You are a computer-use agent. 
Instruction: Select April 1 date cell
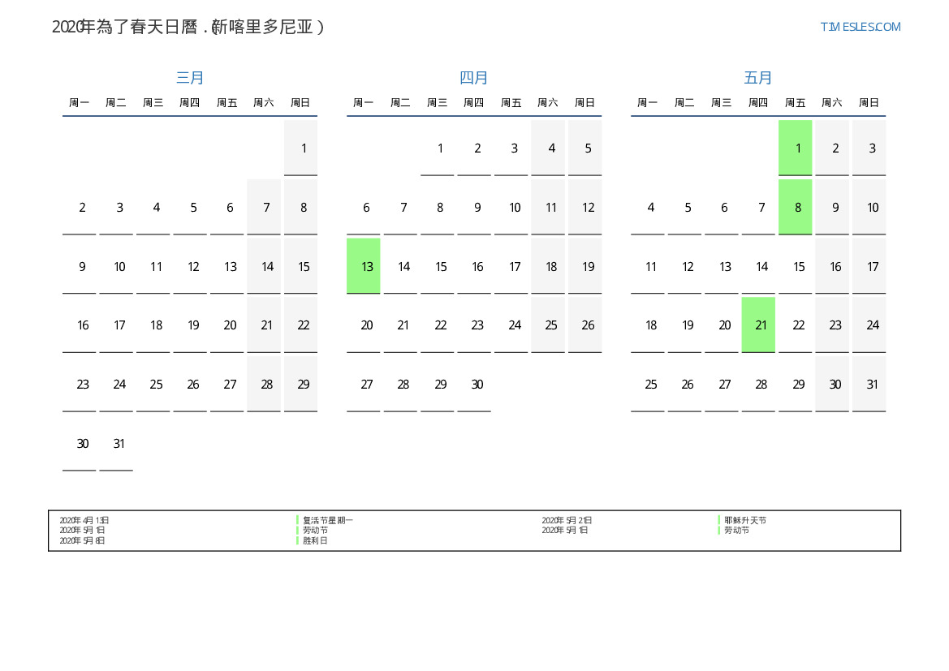click(438, 148)
